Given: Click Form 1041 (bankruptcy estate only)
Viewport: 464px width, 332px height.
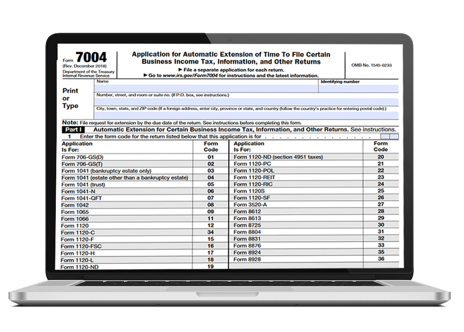Looking at the screenshot, I should point(106,171).
